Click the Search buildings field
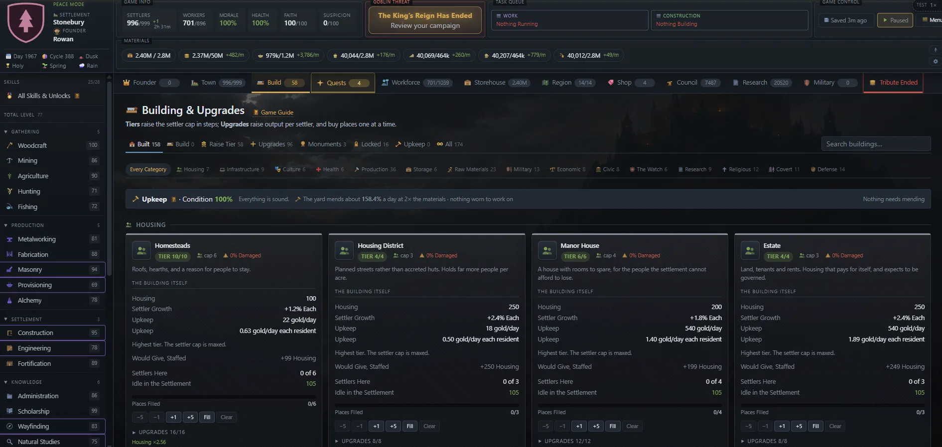The height and width of the screenshot is (447, 942). click(876, 144)
